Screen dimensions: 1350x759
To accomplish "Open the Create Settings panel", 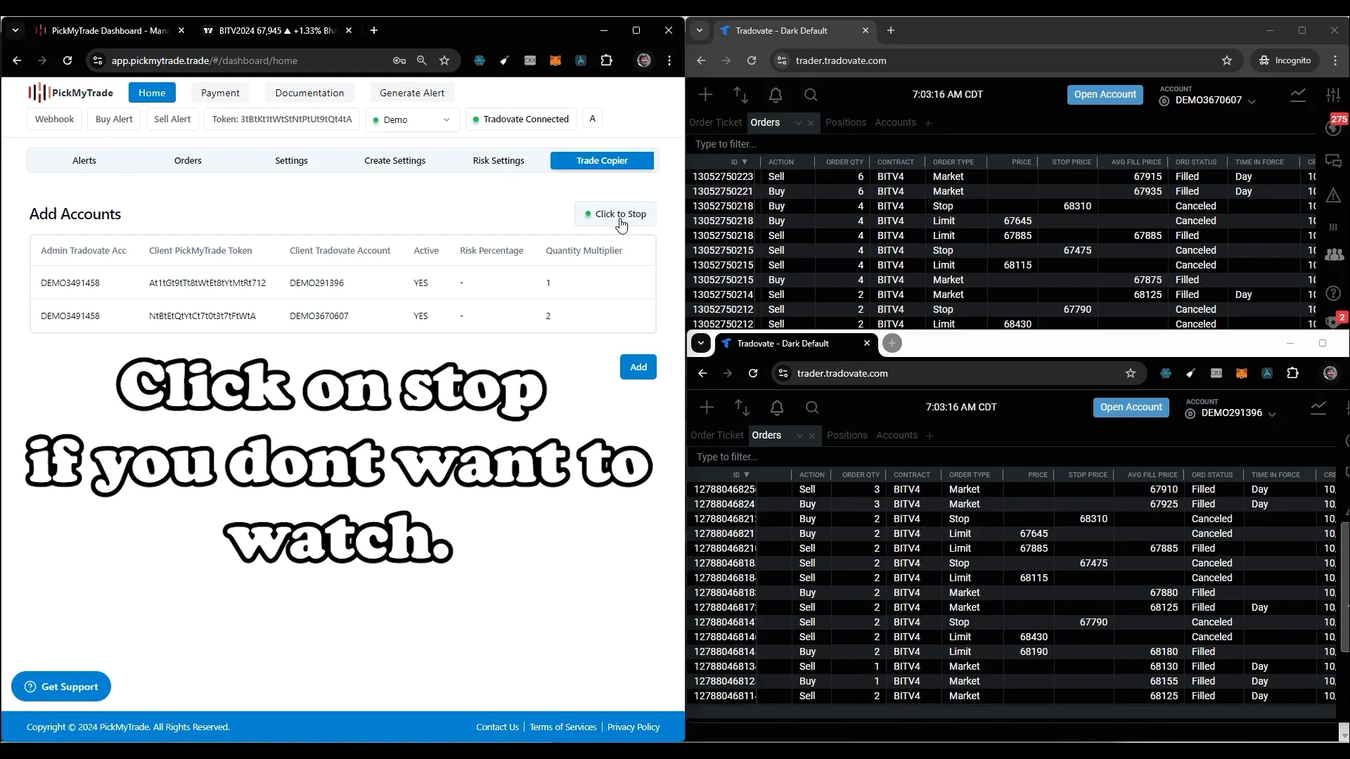I will point(394,160).
